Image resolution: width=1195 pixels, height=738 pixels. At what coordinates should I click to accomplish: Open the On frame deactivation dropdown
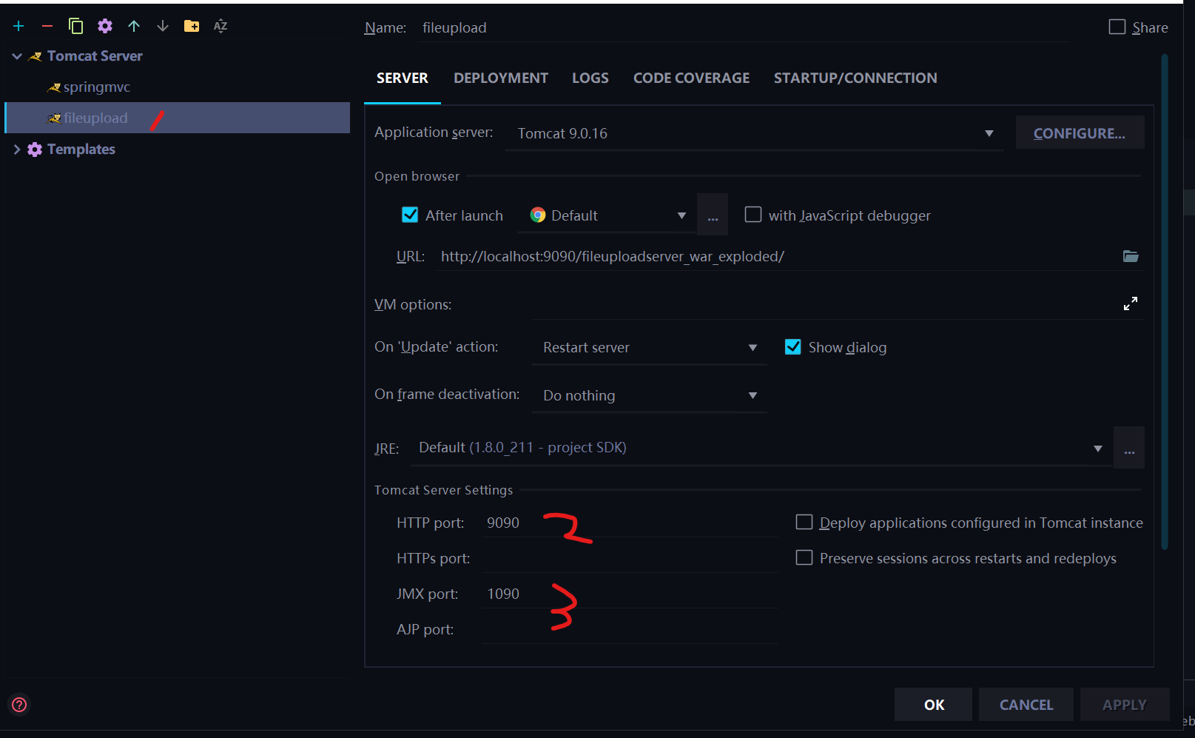[649, 395]
